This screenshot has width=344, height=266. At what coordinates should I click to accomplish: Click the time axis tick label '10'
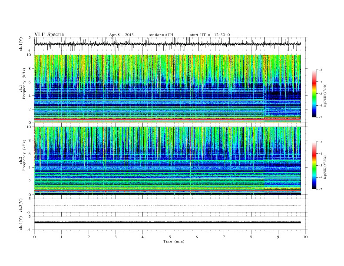(x=305, y=237)
